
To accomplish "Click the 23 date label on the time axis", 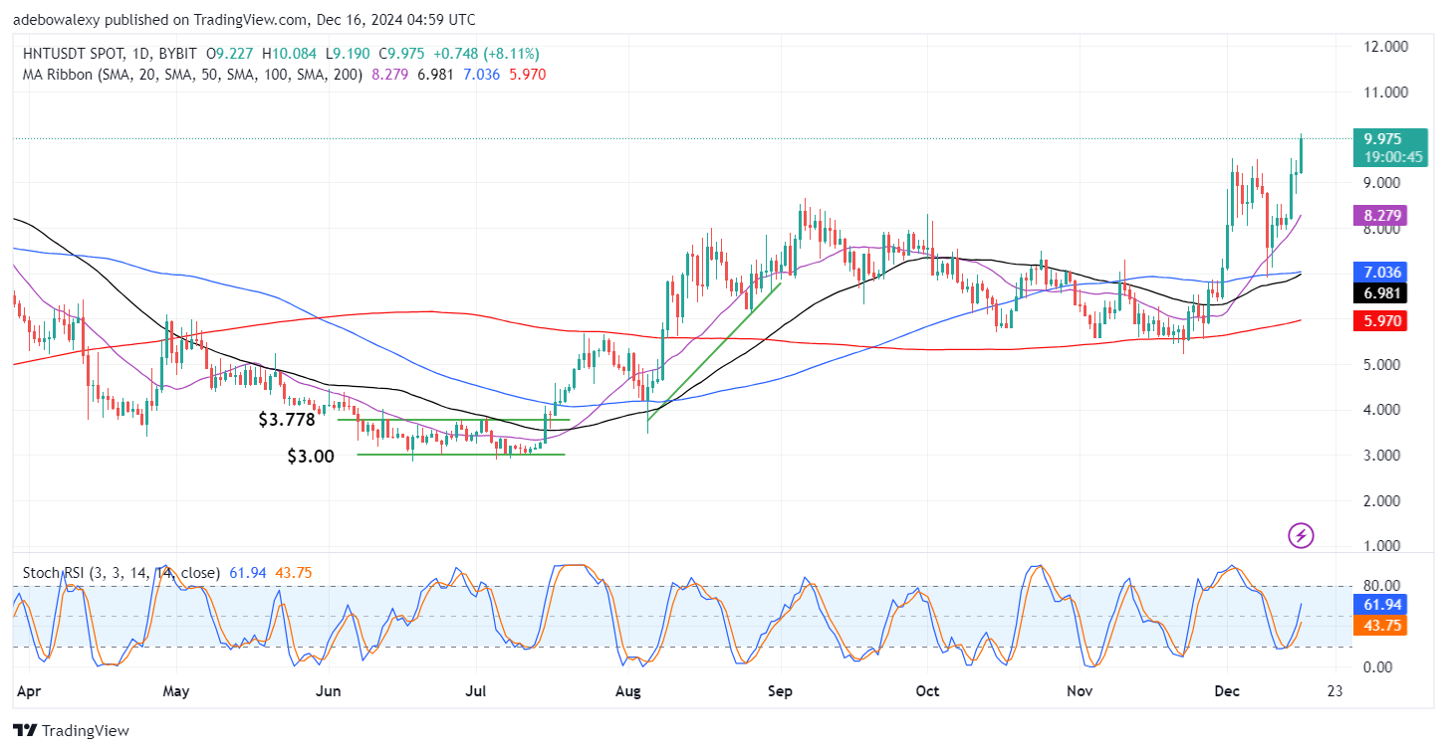I will click(1335, 689).
